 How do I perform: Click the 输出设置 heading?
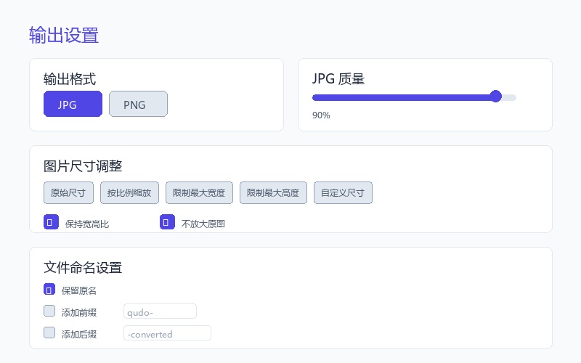coord(64,35)
